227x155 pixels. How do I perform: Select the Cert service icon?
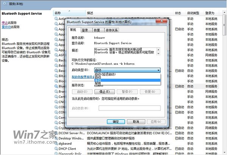(56, 97)
